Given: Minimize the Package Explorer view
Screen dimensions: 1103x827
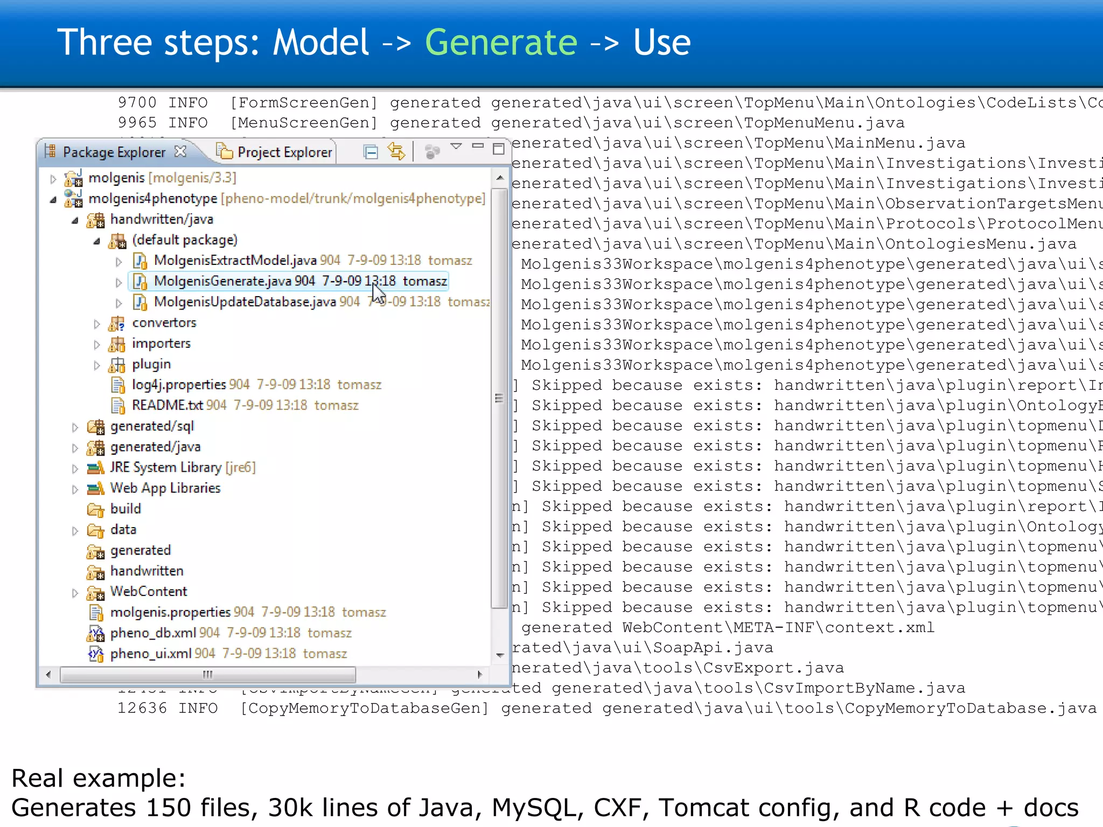Looking at the screenshot, I should [478, 145].
